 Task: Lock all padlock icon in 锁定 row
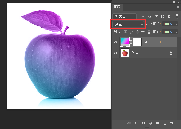click(149, 32)
